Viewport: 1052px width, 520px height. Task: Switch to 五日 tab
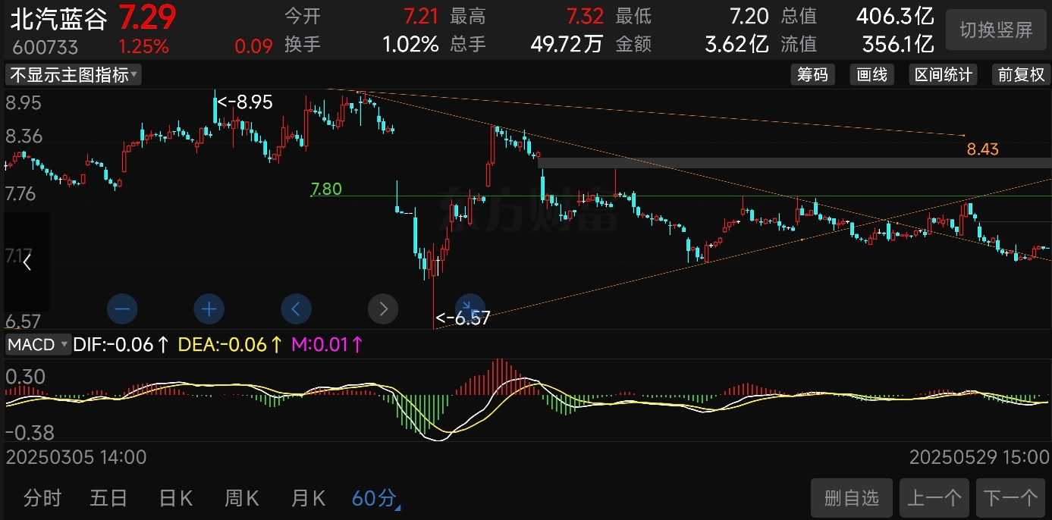(x=108, y=498)
